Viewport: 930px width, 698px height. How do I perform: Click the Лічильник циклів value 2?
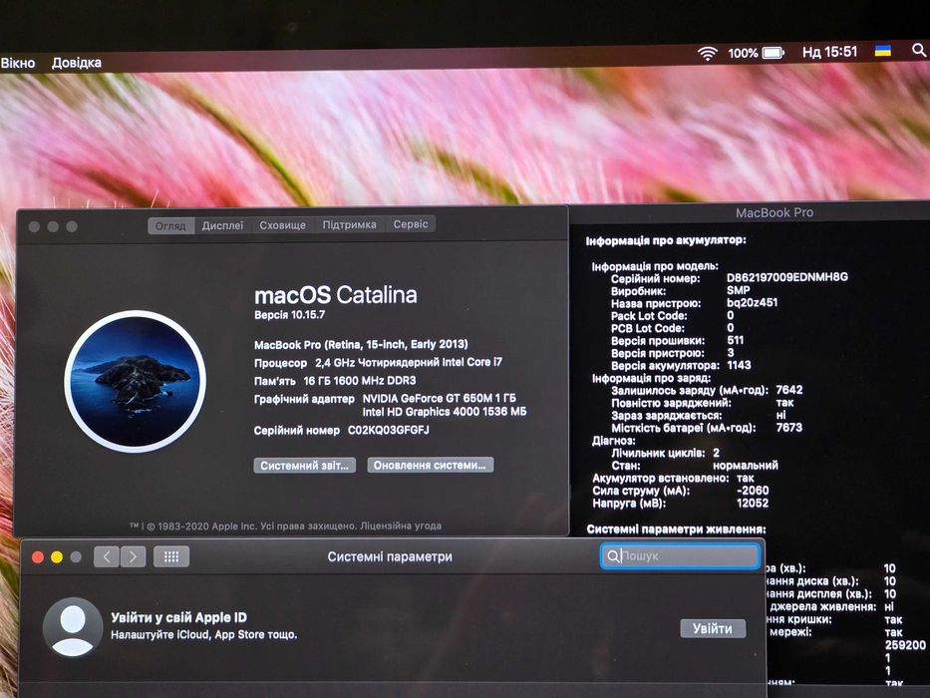pyautogui.click(x=717, y=453)
